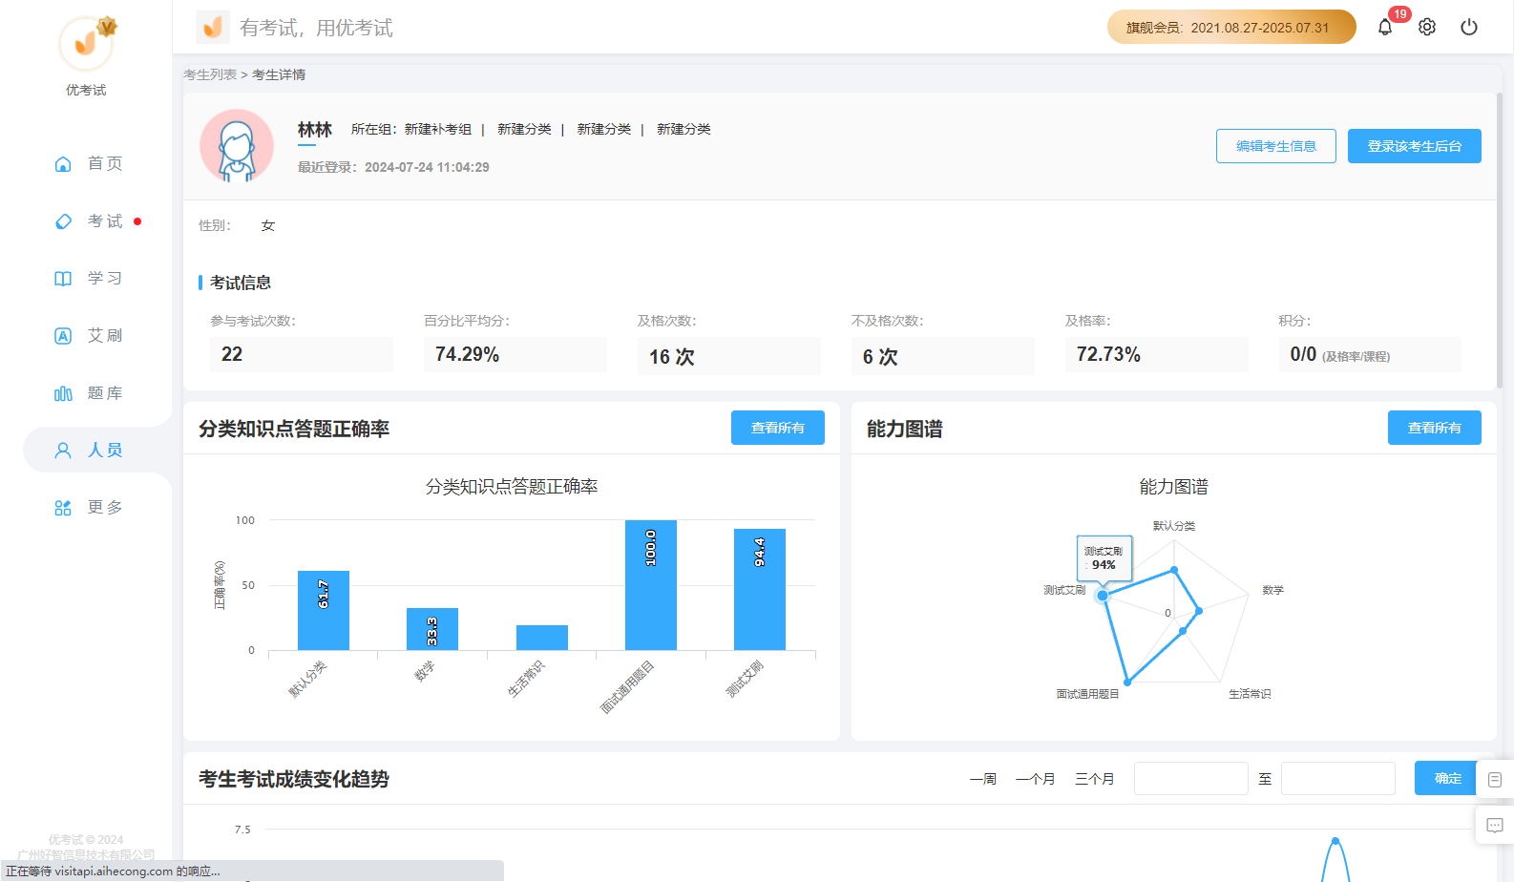Click the 数学 radar axis label
This screenshot has width=1514, height=882.
click(1273, 590)
